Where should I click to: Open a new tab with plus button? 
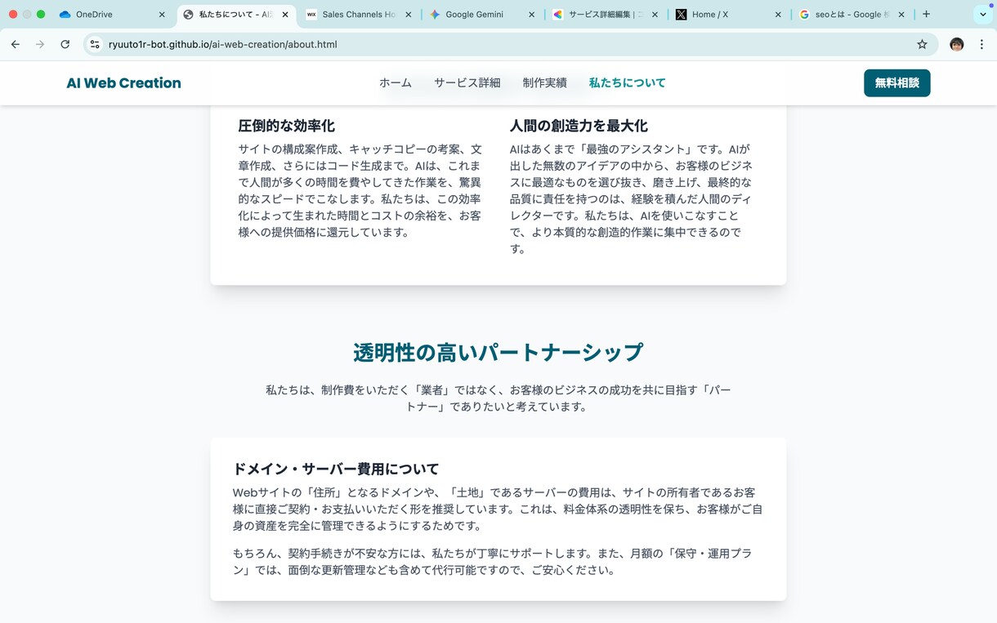[926, 14]
